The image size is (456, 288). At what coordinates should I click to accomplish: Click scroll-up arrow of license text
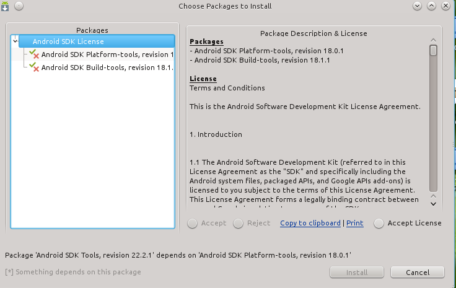click(x=433, y=41)
